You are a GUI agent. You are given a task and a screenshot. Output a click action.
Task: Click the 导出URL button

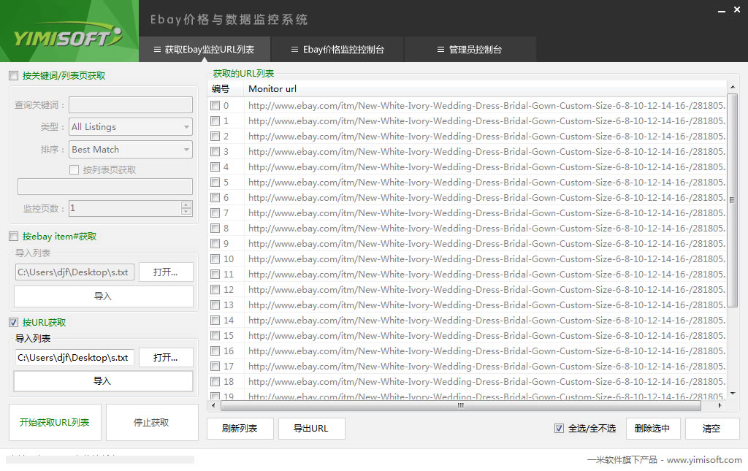point(311,429)
